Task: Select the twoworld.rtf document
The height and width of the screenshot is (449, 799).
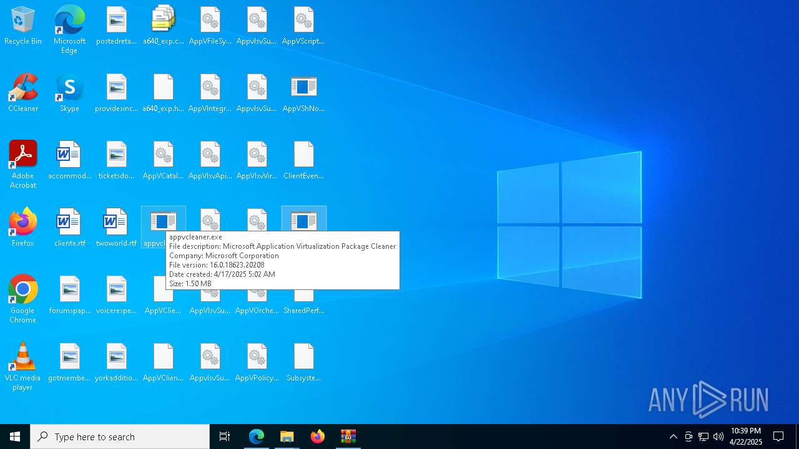Action: [117, 228]
